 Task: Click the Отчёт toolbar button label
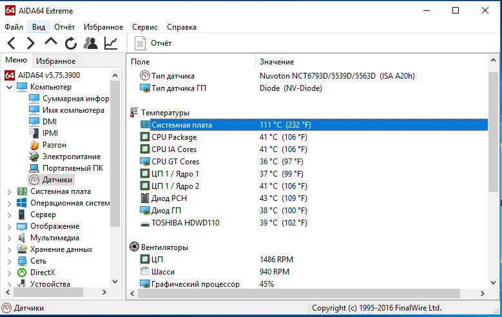[x=161, y=43]
